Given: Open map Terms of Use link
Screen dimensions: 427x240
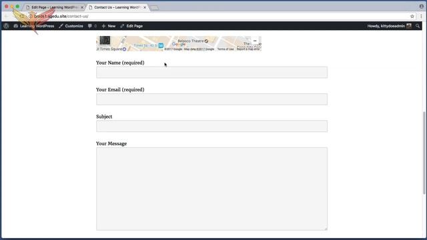Looking at the screenshot, I should pos(226,49).
